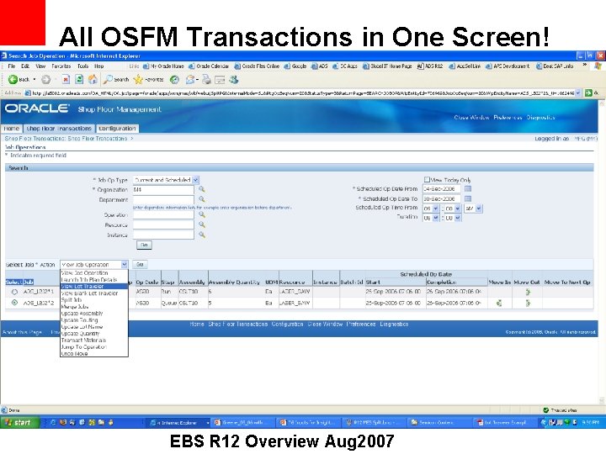The width and height of the screenshot is (606, 454).
Task: Click the Windows Start button
Action: 19,422
